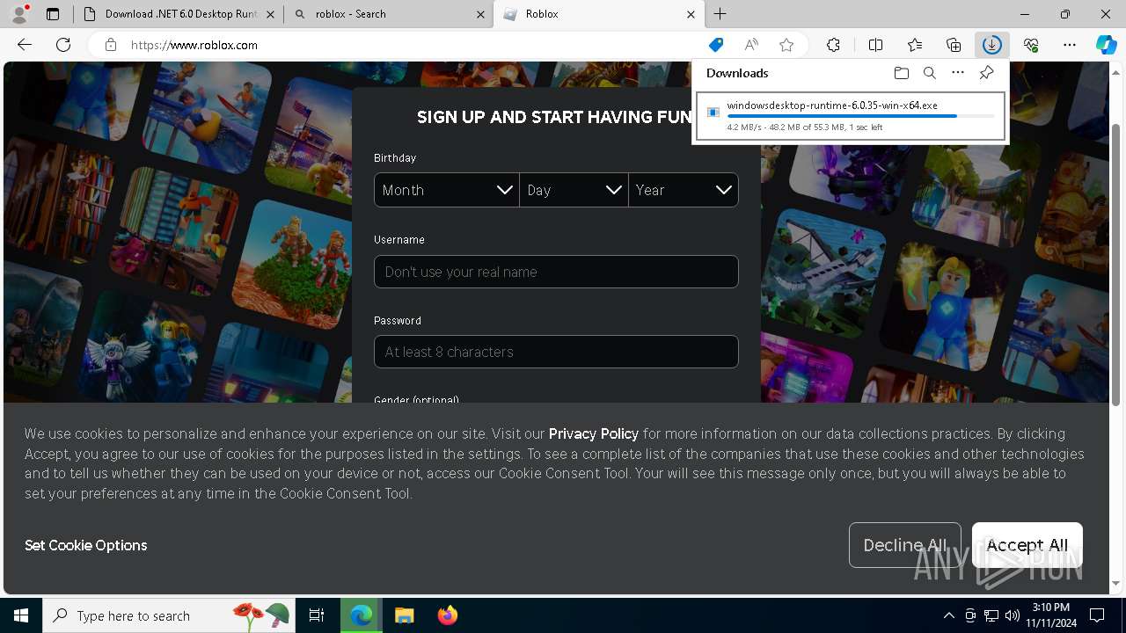Reload the current page
Viewport: 1126px width, 633px height.
coord(63,45)
